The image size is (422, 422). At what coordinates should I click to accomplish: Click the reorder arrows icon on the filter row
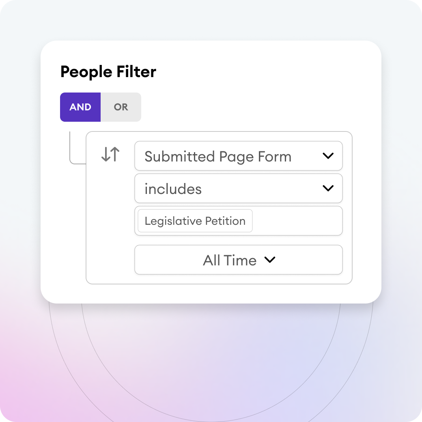[110, 154]
